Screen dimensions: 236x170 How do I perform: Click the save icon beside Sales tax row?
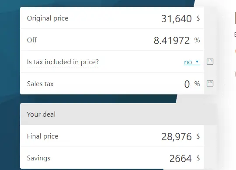pos(210,83)
